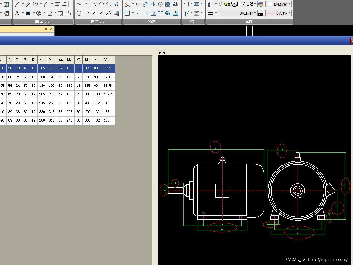Open the ByLayer color dropdown
The height and width of the screenshot is (265, 353).
[289, 4]
